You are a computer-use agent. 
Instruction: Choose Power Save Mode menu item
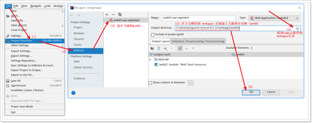pos(35,107)
